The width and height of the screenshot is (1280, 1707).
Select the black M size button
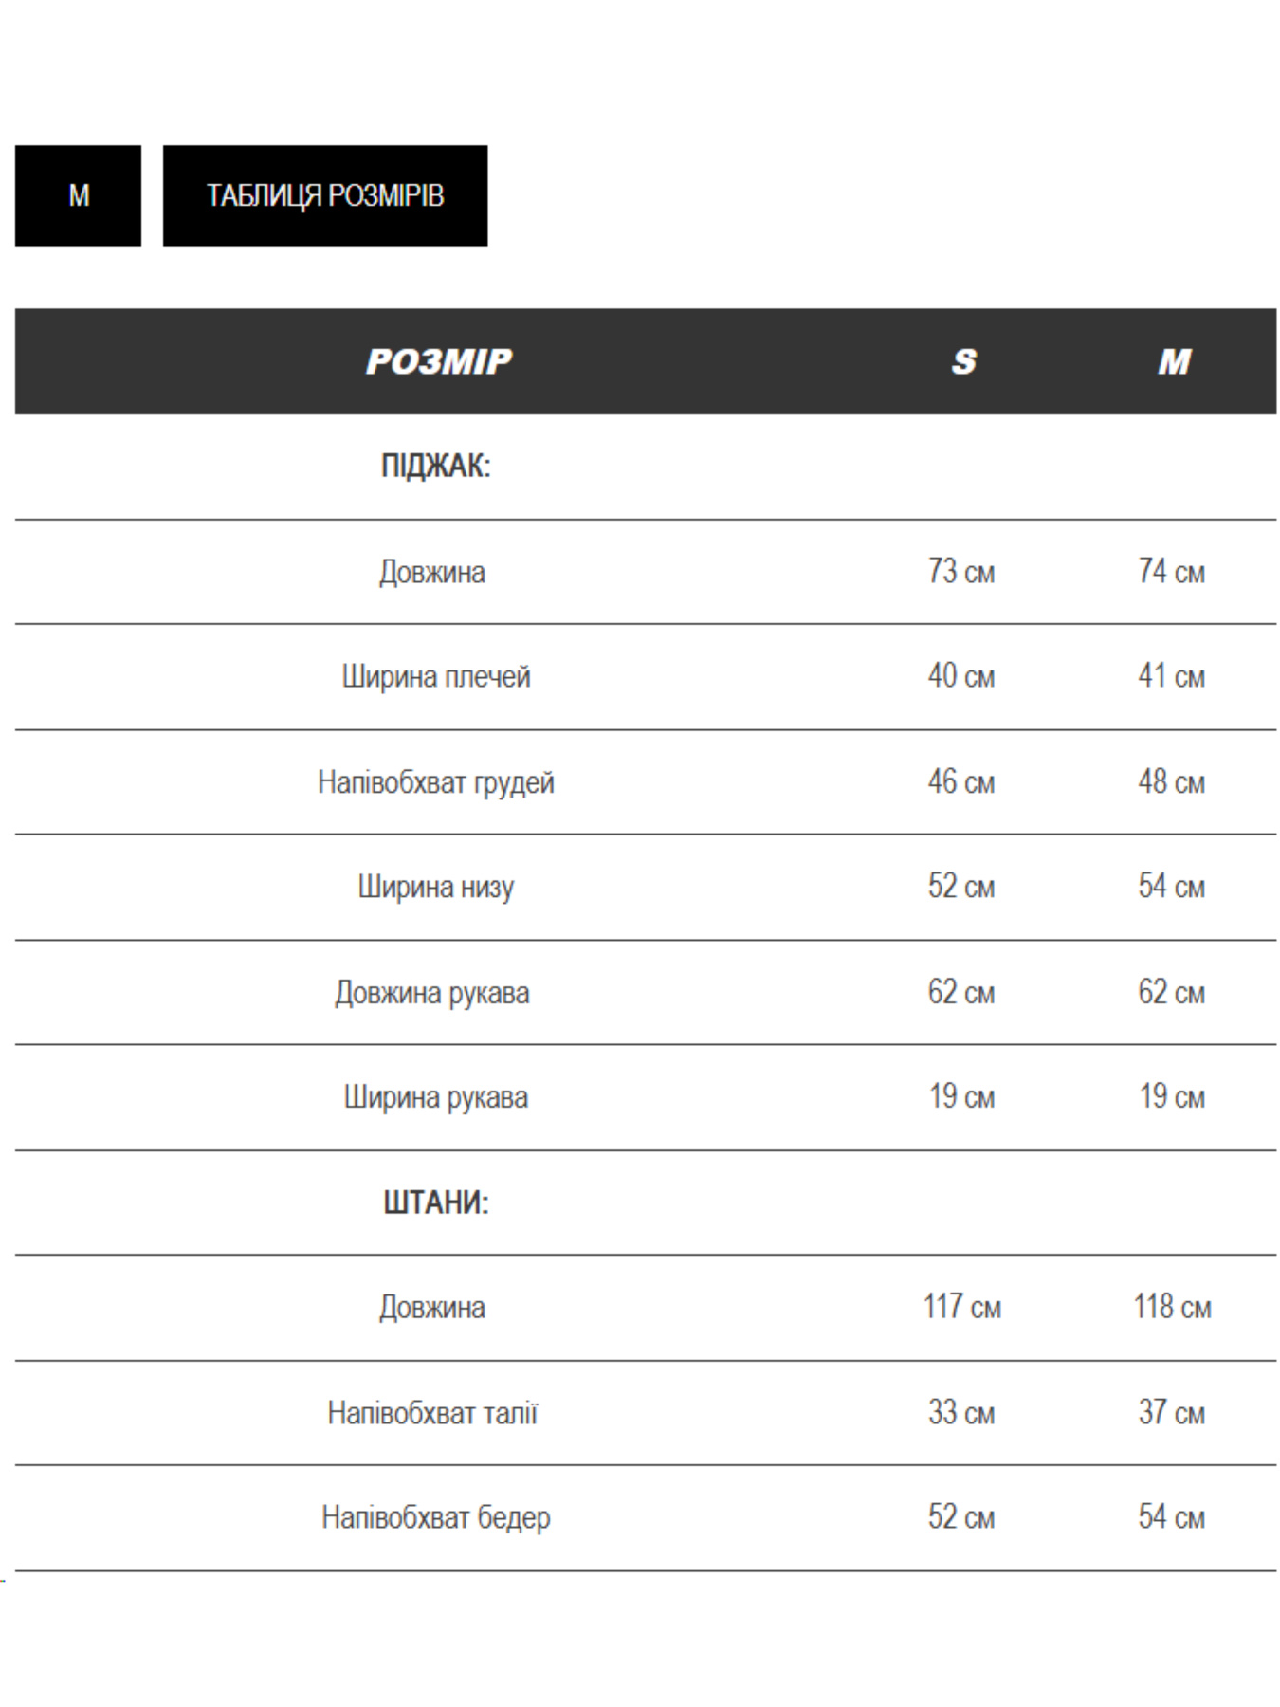[x=78, y=195]
